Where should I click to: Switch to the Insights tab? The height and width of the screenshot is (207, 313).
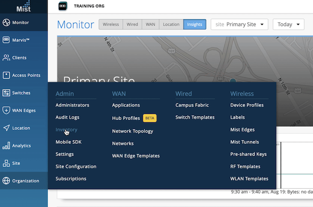pyautogui.click(x=194, y=24)
